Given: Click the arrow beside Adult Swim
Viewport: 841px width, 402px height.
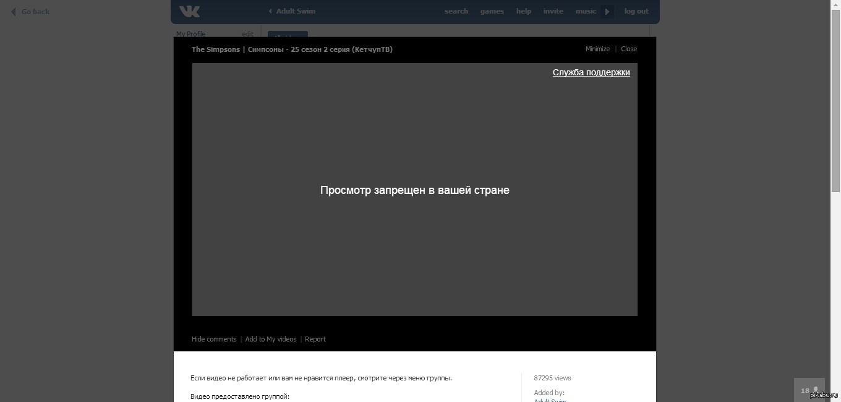Looking at the screenshot, I should [270, 11].
